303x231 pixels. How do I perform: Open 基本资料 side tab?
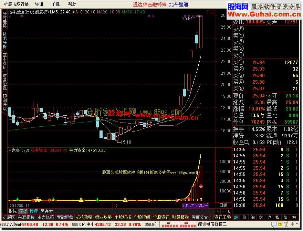point(4,61)
